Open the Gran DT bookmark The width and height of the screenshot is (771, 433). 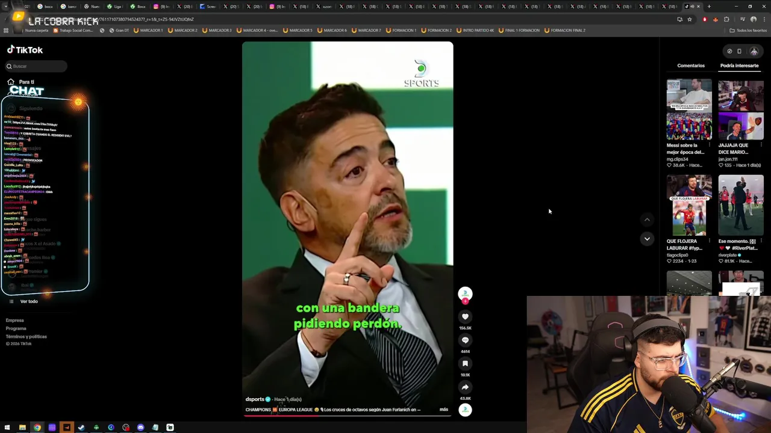pos(119,30)
